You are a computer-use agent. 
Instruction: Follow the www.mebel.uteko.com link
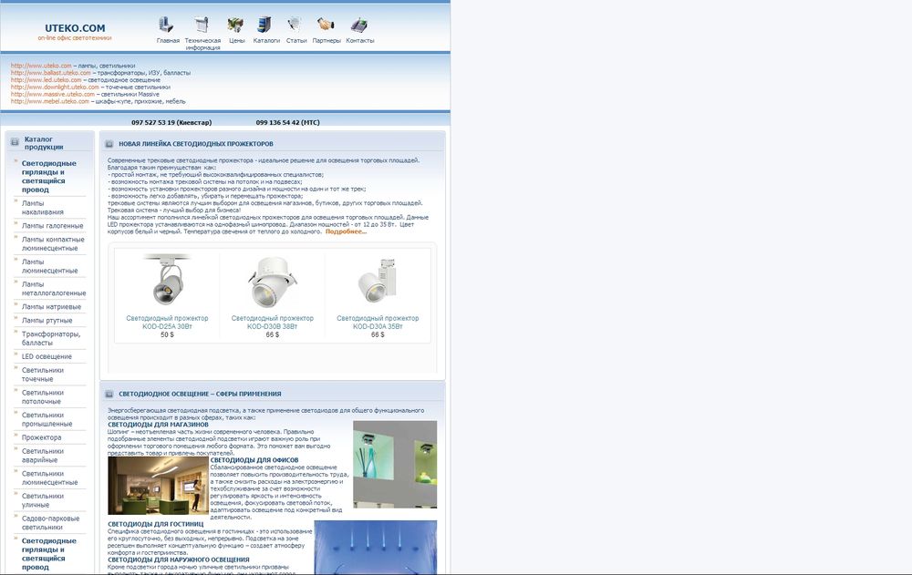click(50, 101)
